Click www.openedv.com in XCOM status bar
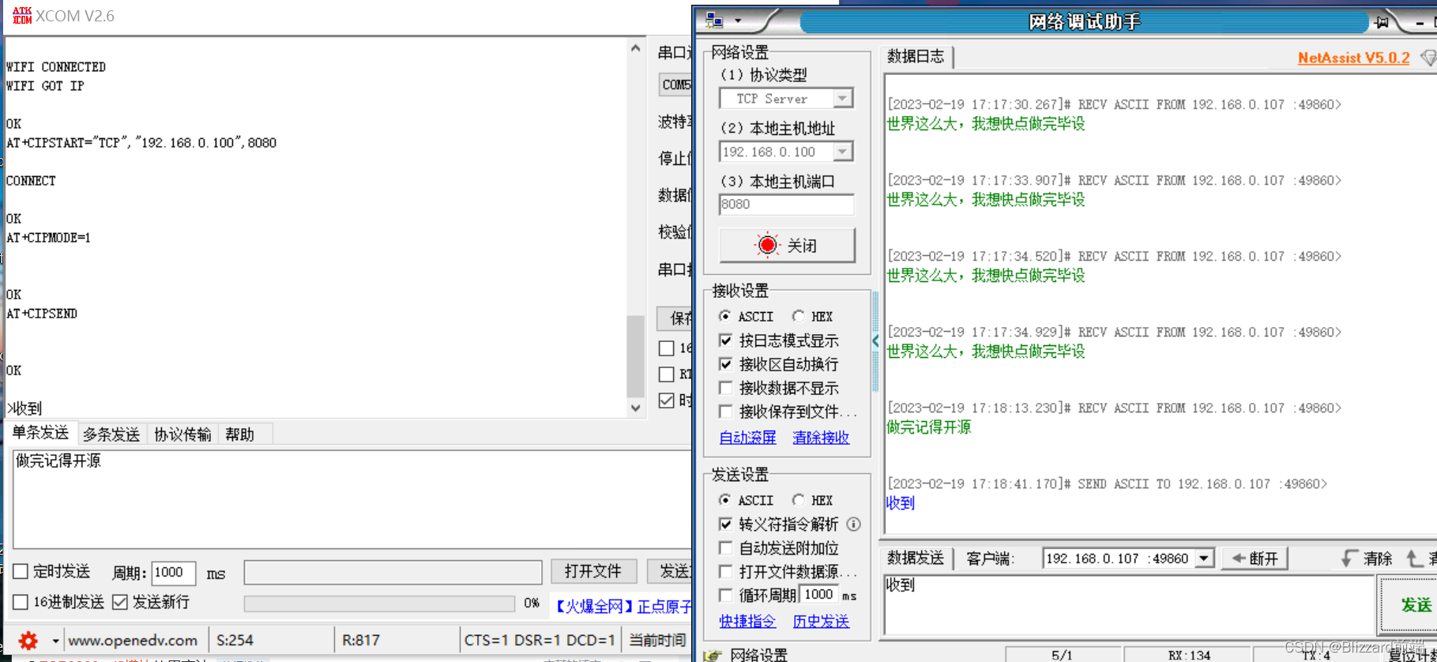Viewport: 1437px width, 662px height. [133, 641]
